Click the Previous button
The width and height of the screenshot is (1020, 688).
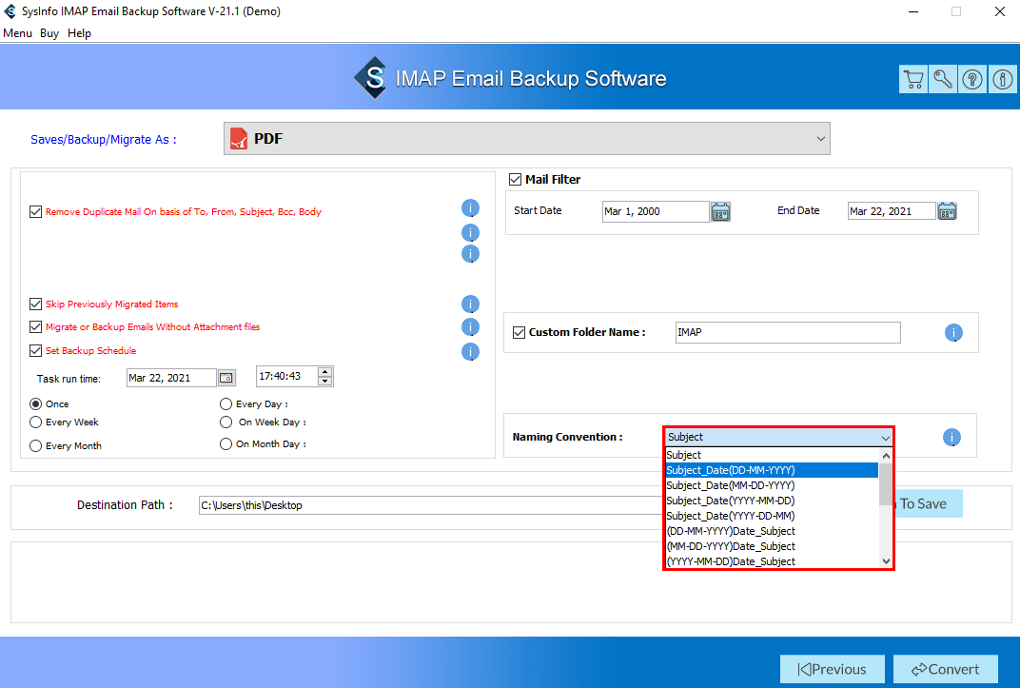832,669
